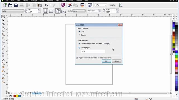Image resolution: width=179 pixels, height=100 pixels.
Task: Click the Open folder icon
Action: coord(10,5)
